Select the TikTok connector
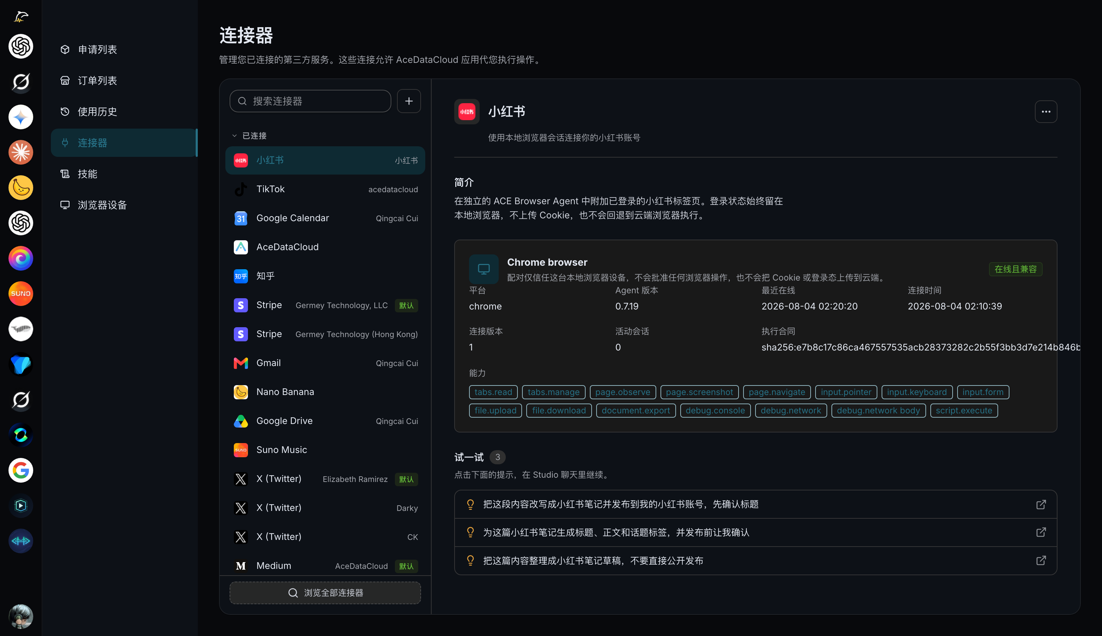Viewport: 1102px width, 636px height. pos(325,189)
